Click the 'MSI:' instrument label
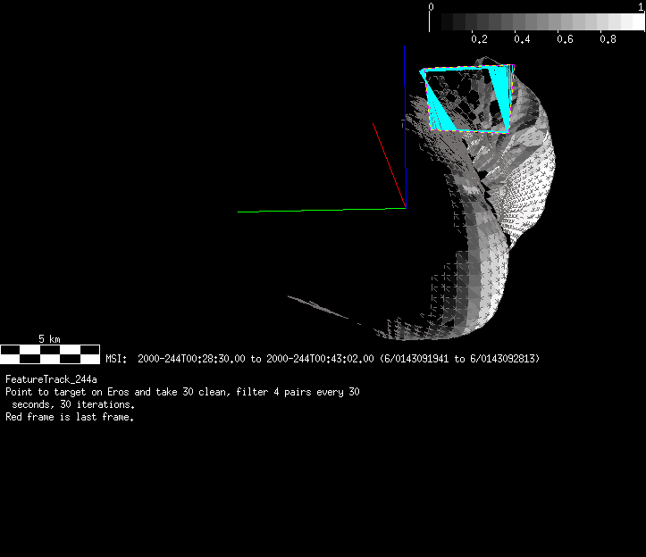Screen dimensions: 646x557 (x=116, y=359)
